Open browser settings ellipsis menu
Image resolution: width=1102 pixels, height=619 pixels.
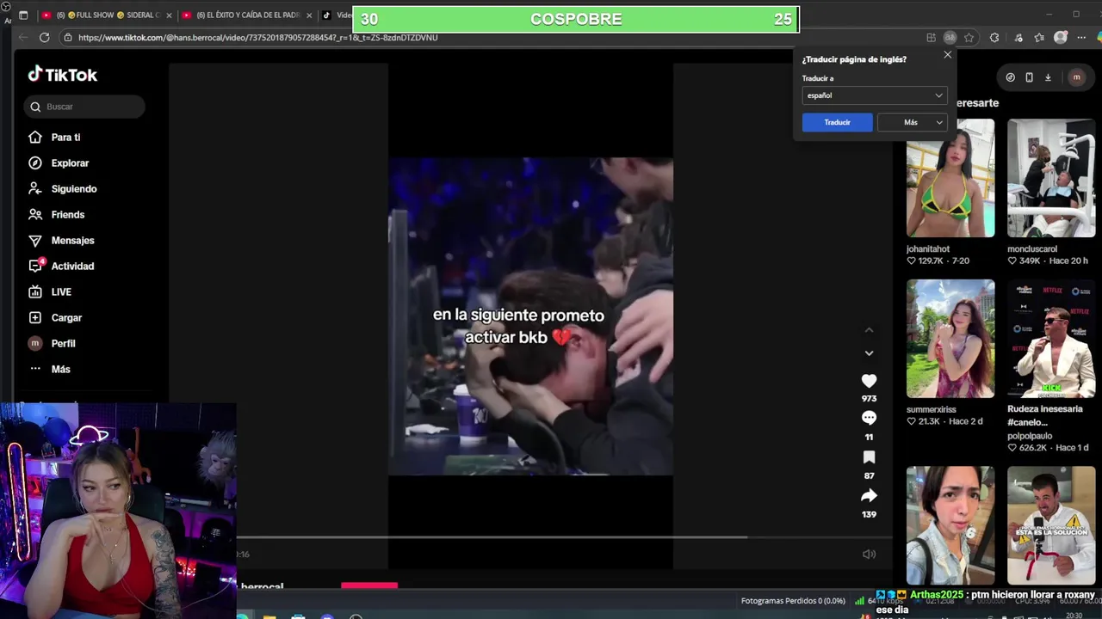[x=1081, y=38]
